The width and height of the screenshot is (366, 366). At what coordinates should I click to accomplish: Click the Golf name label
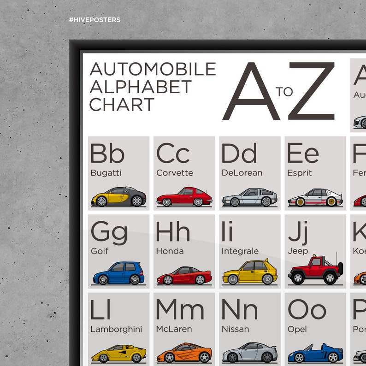point(100,251)
